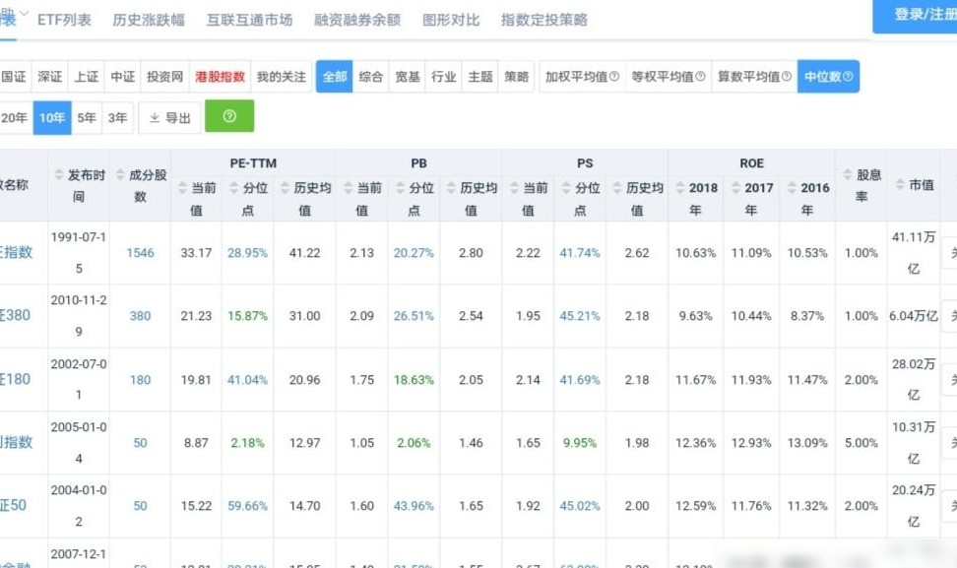This screenshot has height=568, width=957.
Task: Select the 3年 time range
Action: coord(118,118)
